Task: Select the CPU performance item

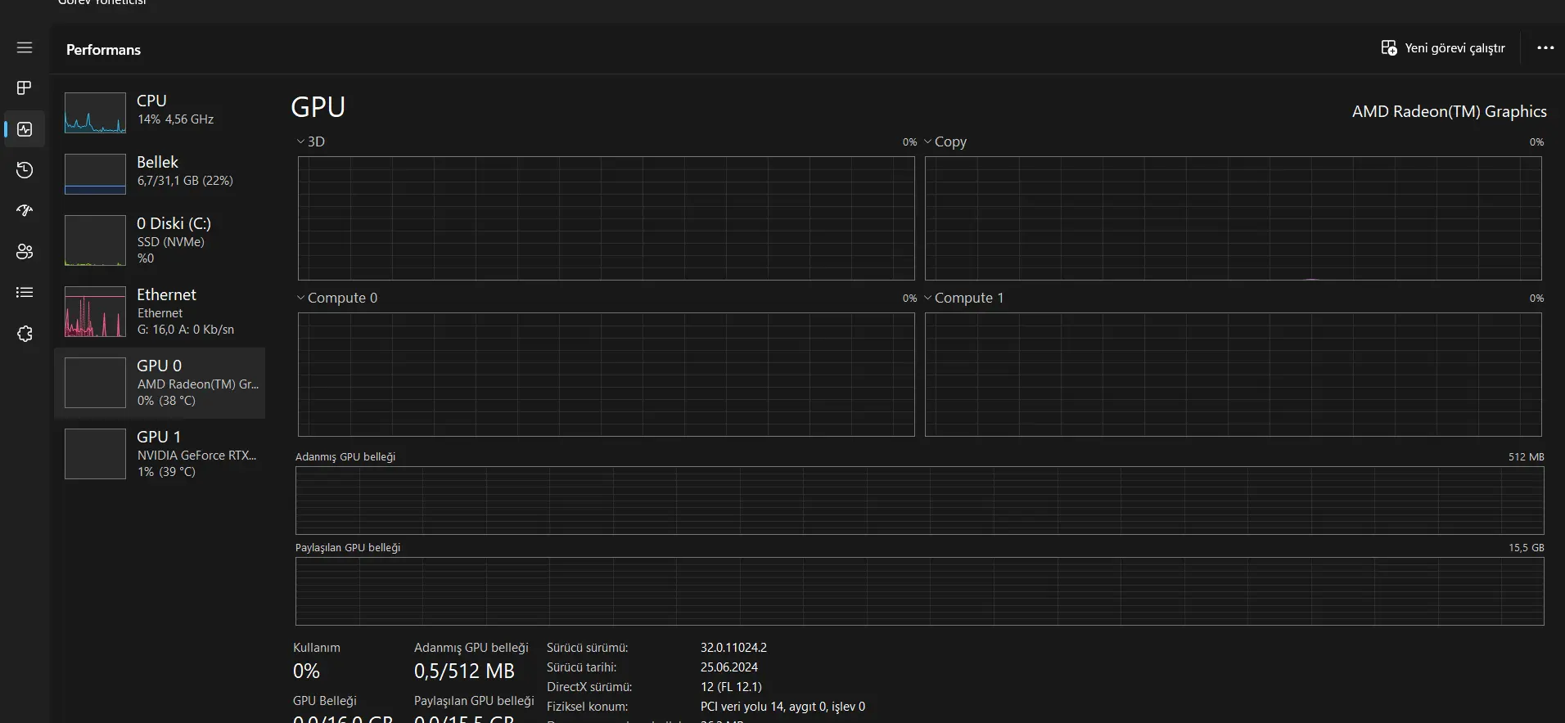Action: (x=160, y=112)
